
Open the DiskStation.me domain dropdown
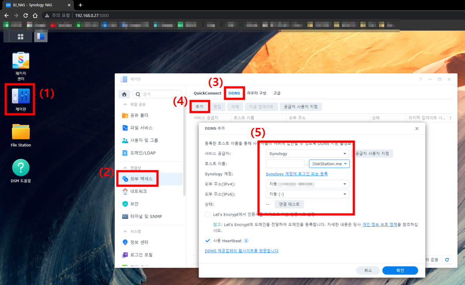pos(329,164)
